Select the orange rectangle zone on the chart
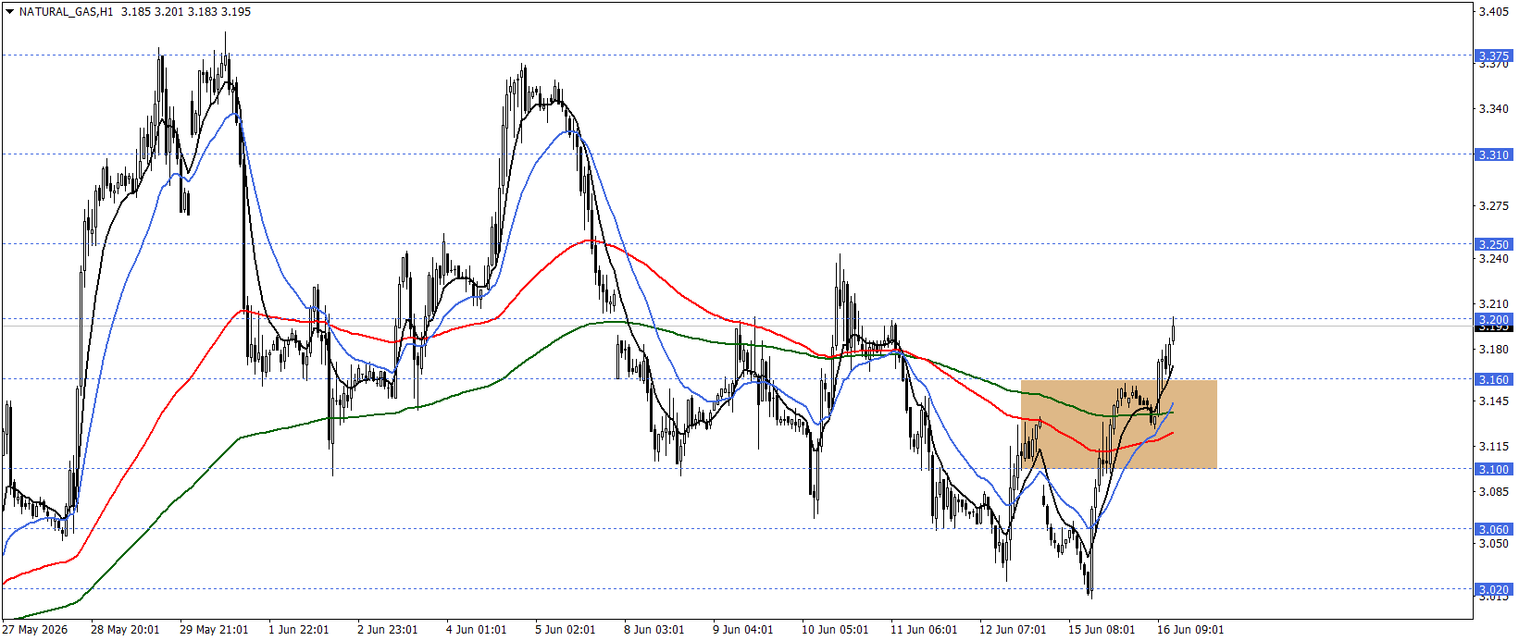This screenshot has height=641, width=1519. tap(1118, 424)
